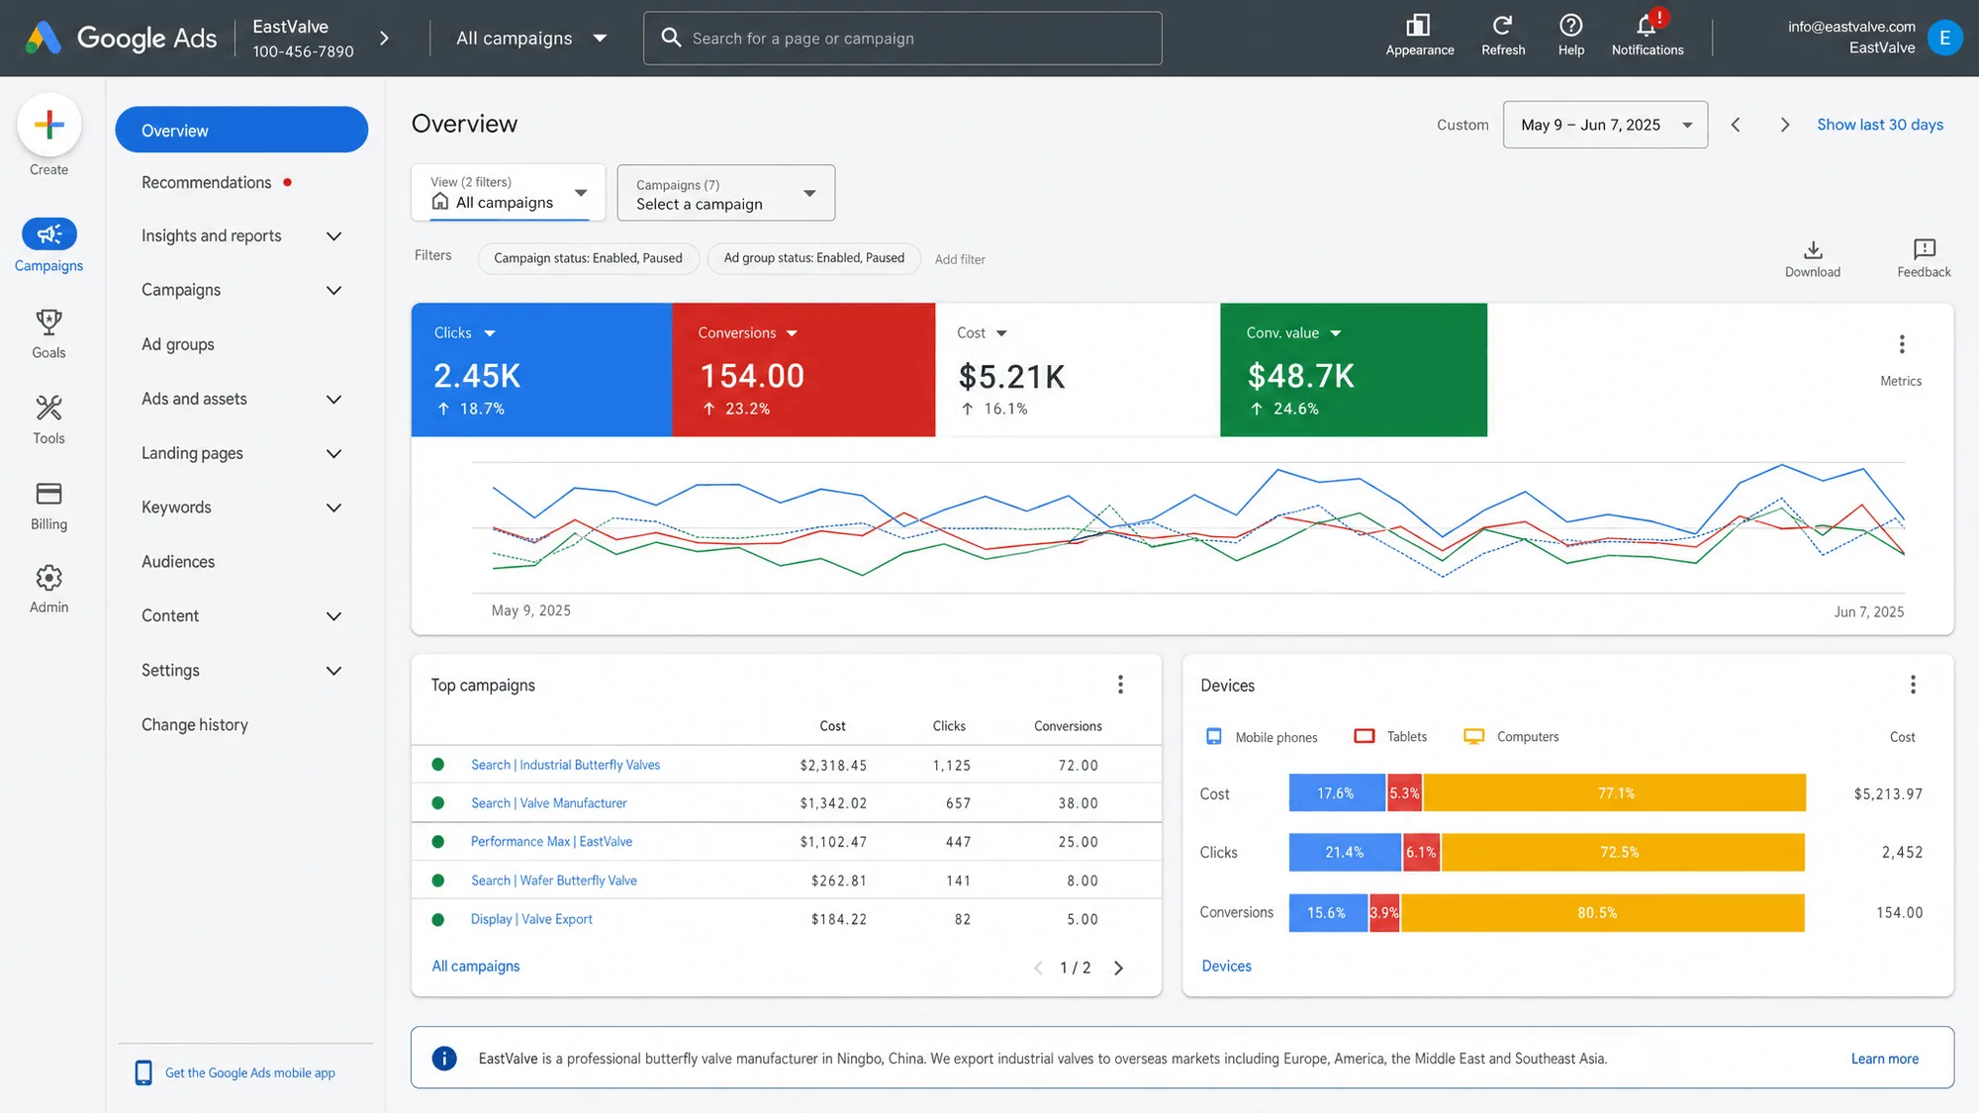1979x1113 pixels.
Task: Open Change history in sidebar
Action: click(x=194, y=724)
